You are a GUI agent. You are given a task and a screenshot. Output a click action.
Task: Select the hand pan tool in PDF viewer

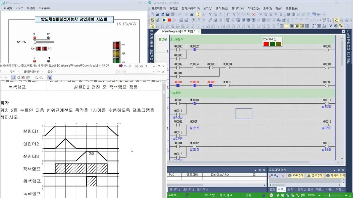tap(18, 78)
